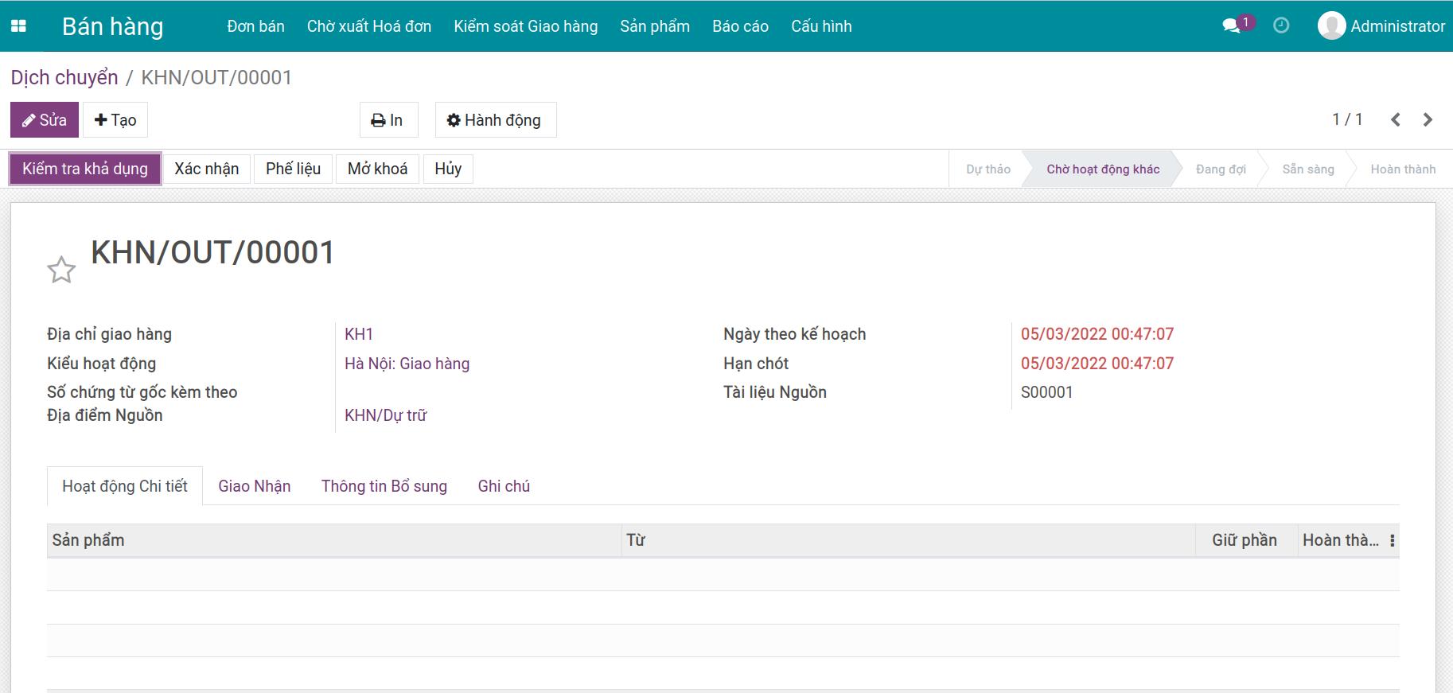Expand the Hành động actions dropdown
The height and width of the screenshot is (693, 1453).
[x=495, y=120]
